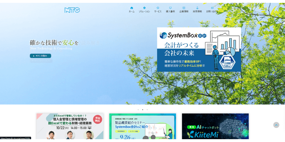Select the middle carousel dot
This screenshot has width=285, height=142.
click(143, 109)
